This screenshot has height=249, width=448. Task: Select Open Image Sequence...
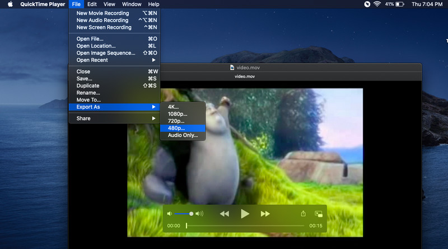pos(115,53)
